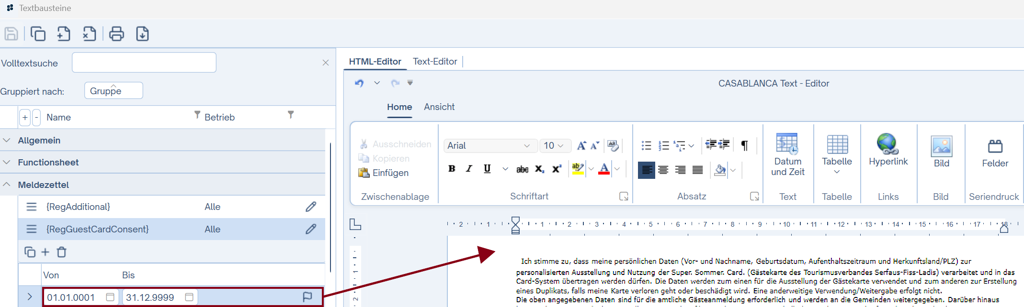1024x307 pixels.
Task: Open the undo history dropdown arrow
Action: point(377,83)
